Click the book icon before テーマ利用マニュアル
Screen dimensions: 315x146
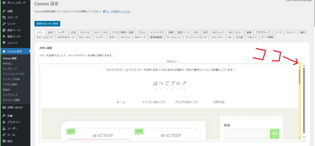click(104, 12)
